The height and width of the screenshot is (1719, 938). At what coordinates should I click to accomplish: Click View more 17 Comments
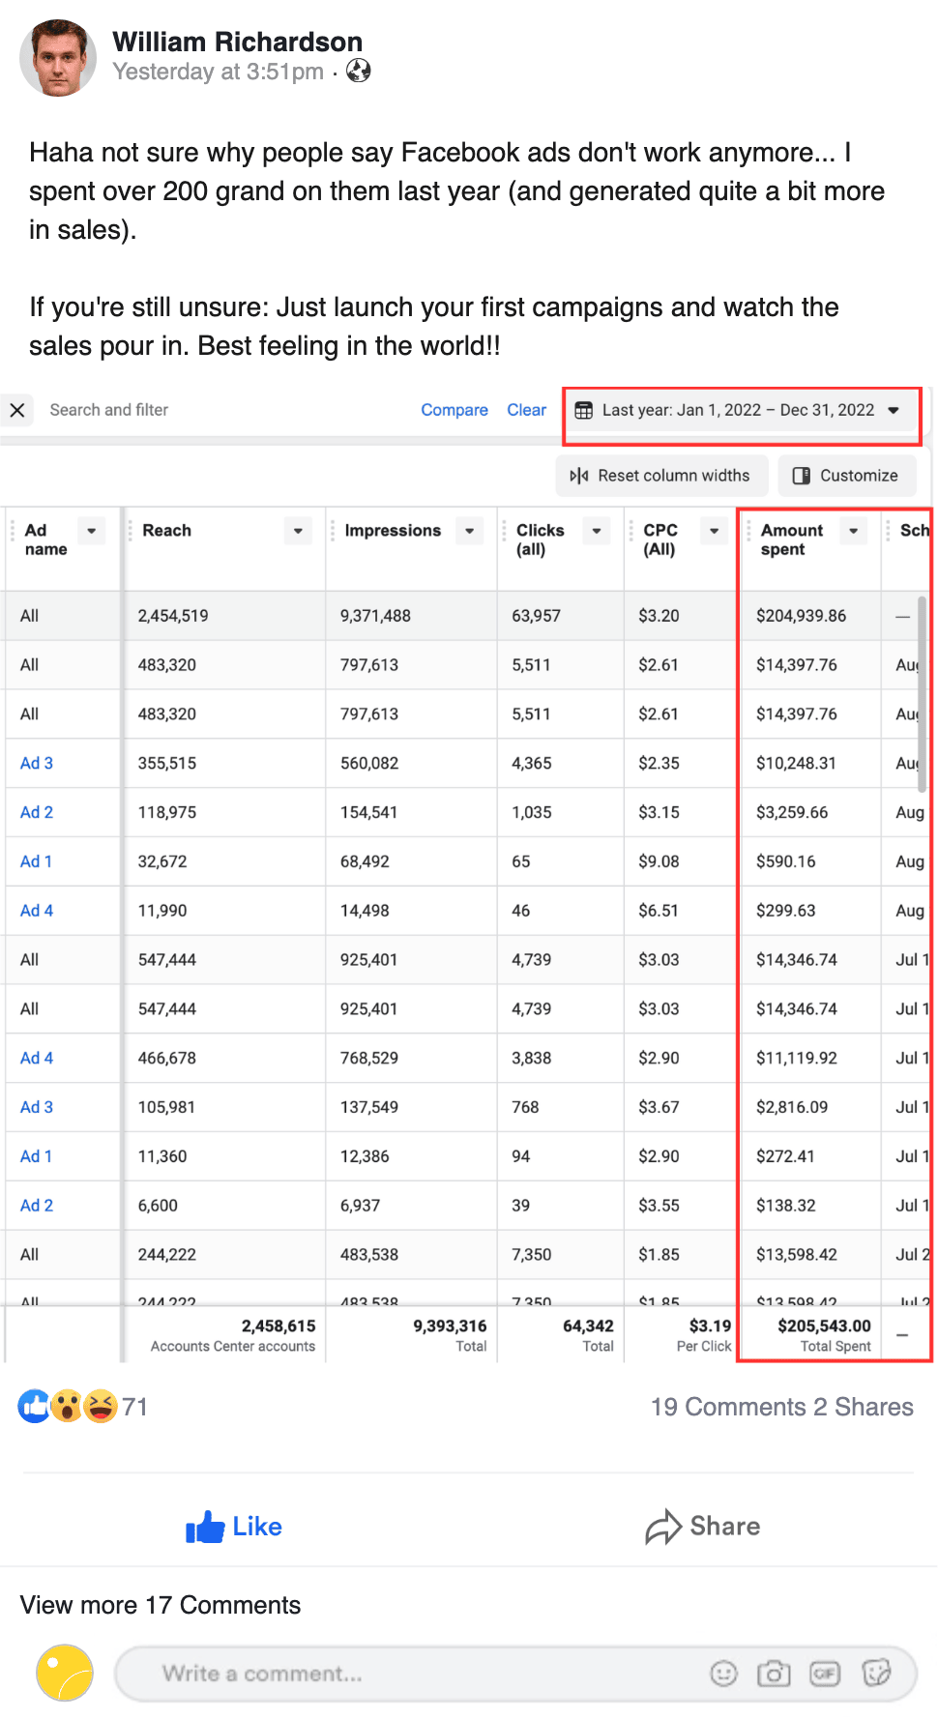(161, 1605)
